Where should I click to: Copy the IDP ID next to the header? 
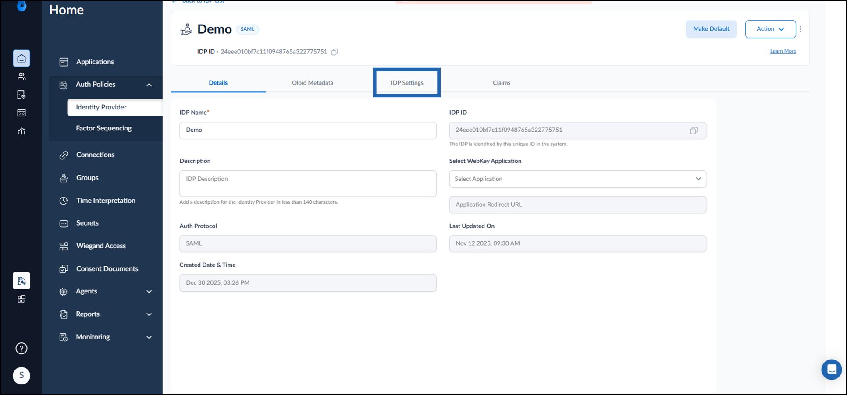click(x=335, y=52)
